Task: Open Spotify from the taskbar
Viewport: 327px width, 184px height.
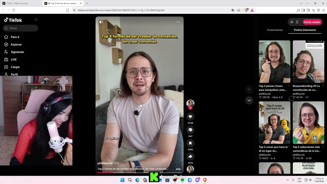Action: (x=182, y=180)
